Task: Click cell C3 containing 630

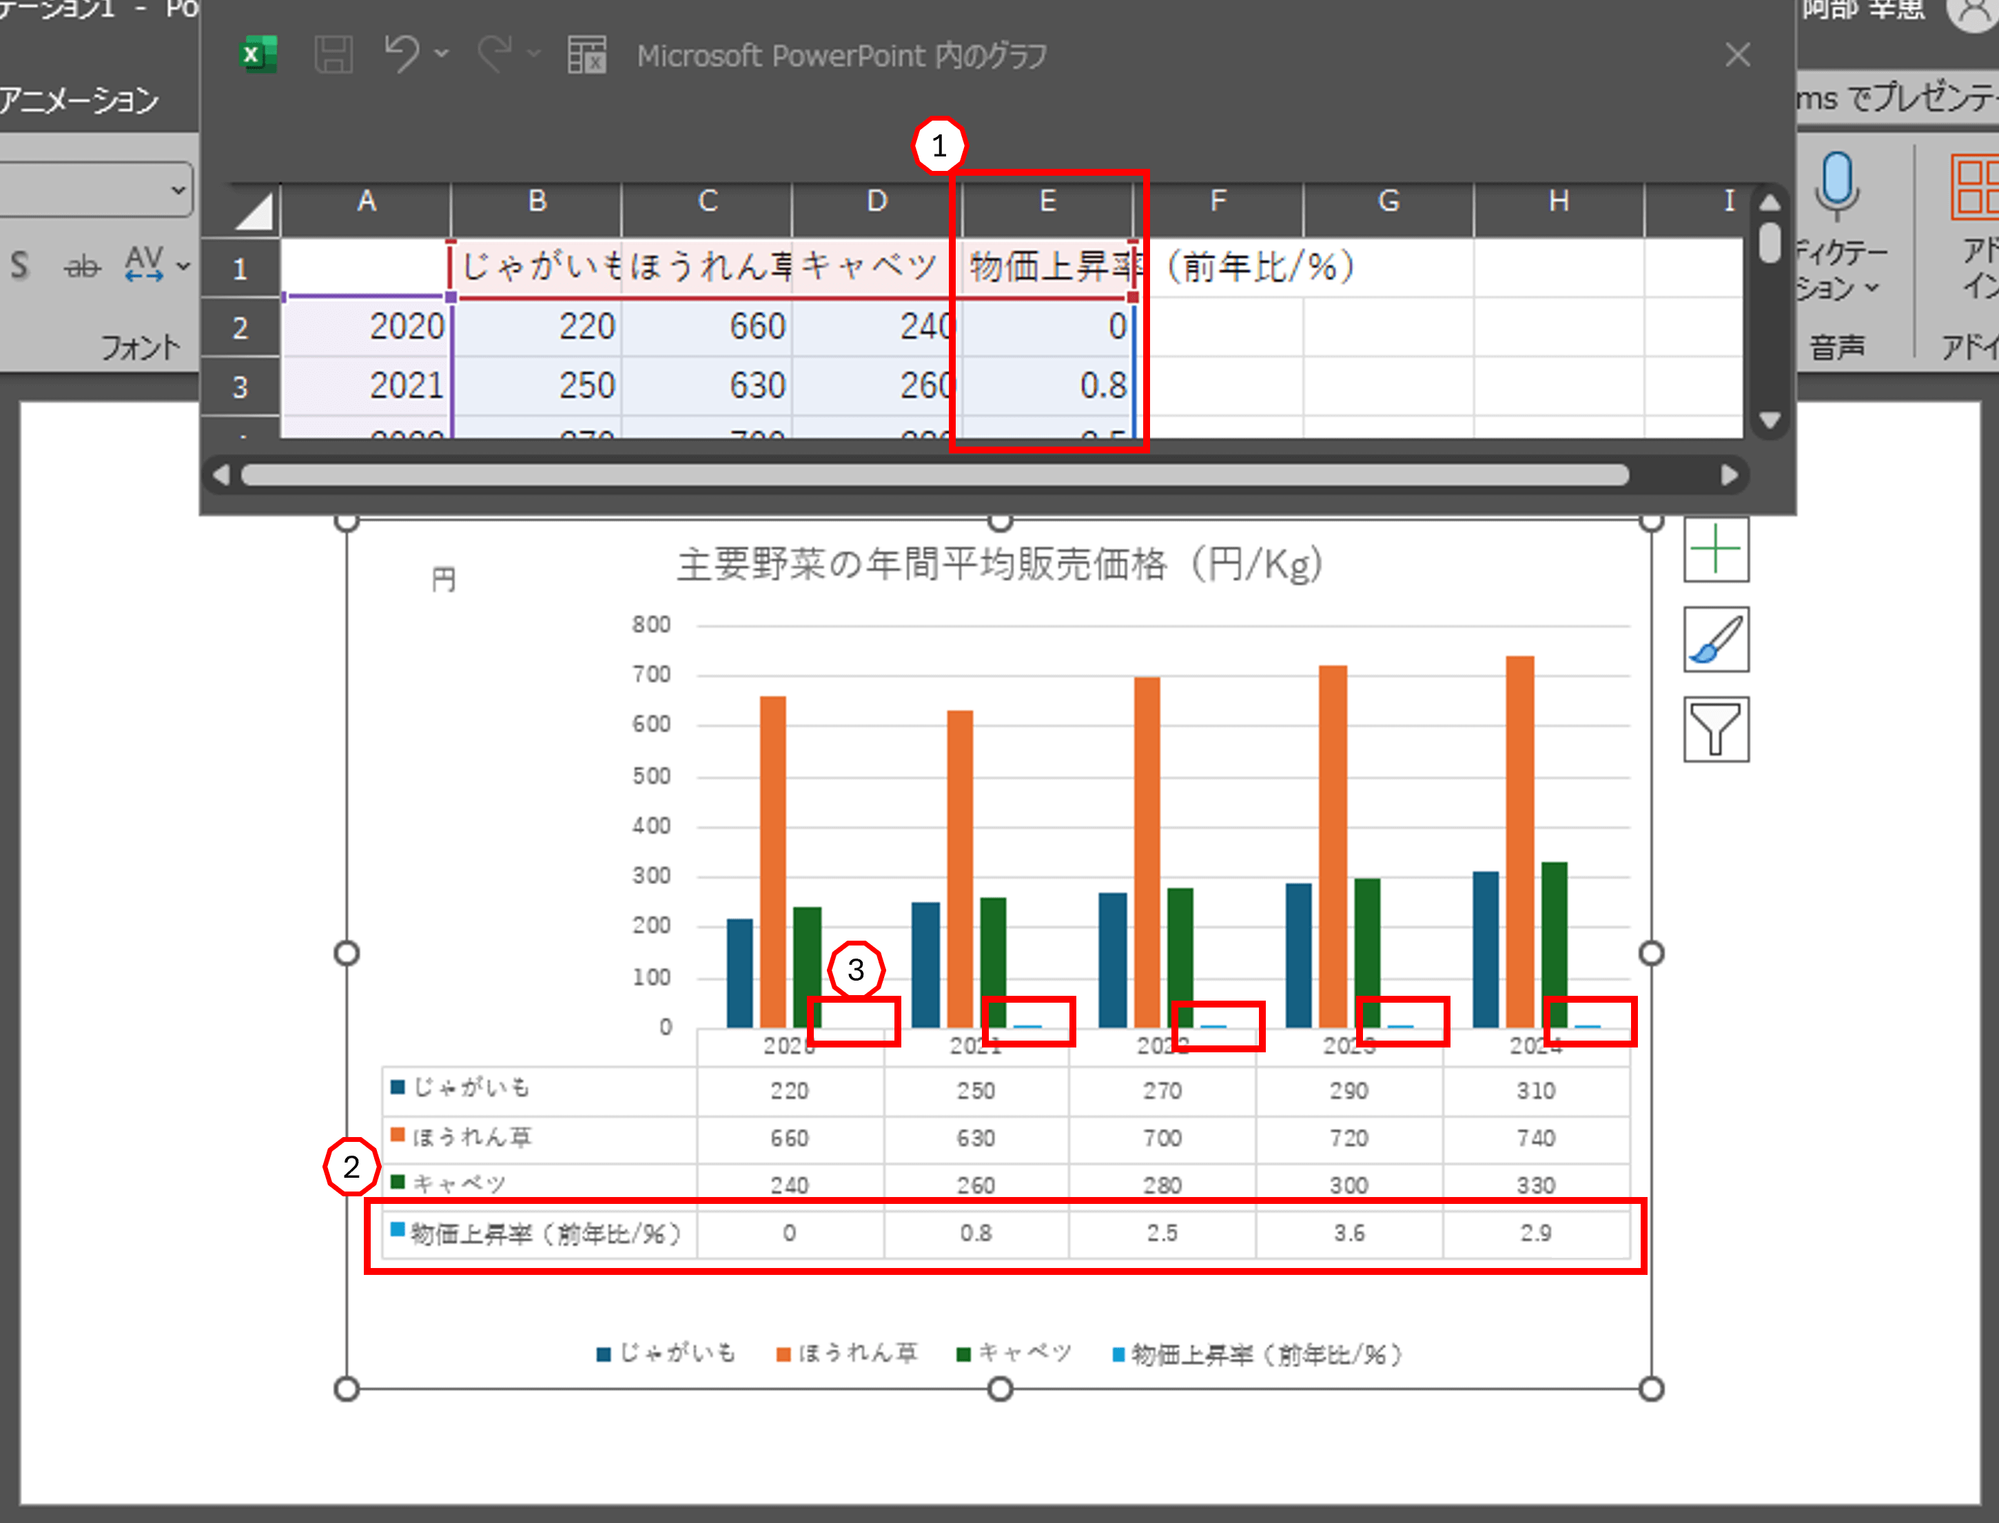Action: (x=707, y=387)
